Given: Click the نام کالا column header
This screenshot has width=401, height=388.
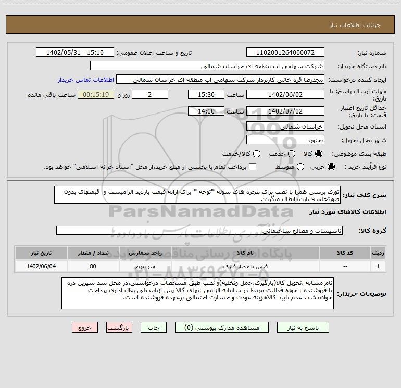Looking at the screenshot, I should (245, 253).
